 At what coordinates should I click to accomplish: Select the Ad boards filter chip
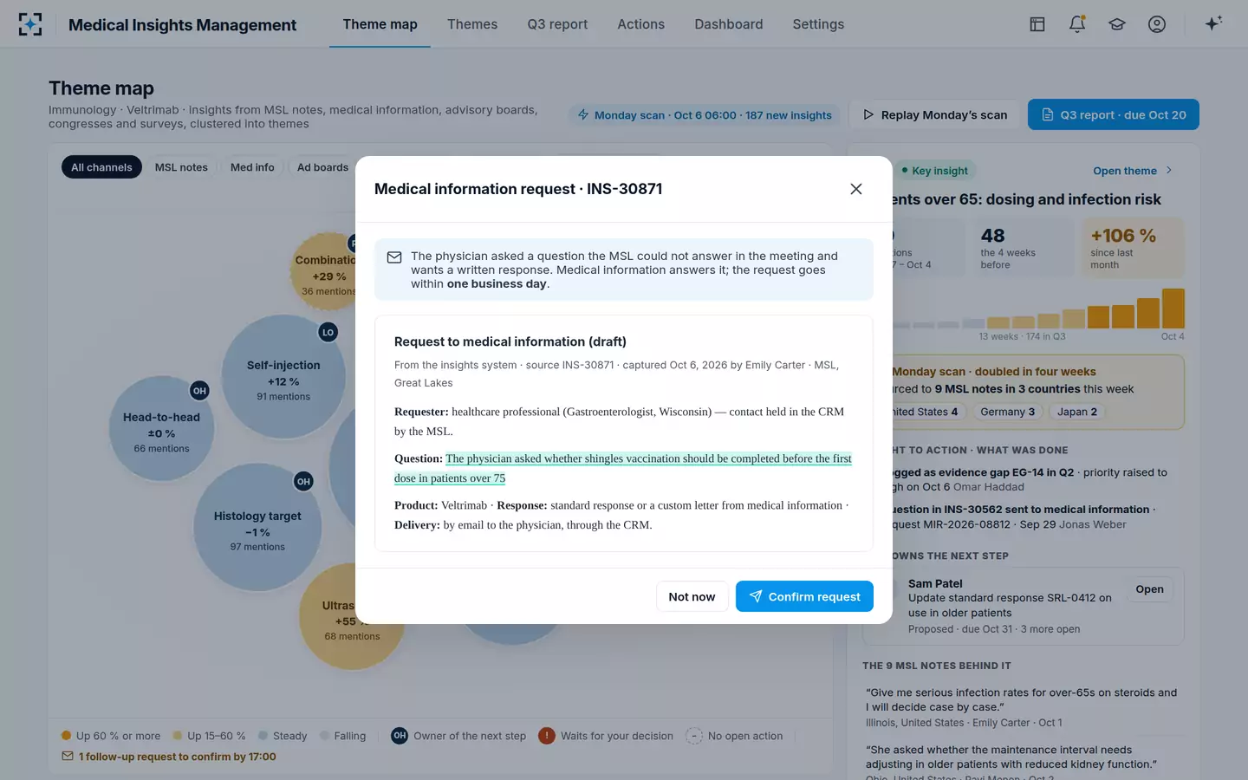pyautogui.click(x=322, y=167)
